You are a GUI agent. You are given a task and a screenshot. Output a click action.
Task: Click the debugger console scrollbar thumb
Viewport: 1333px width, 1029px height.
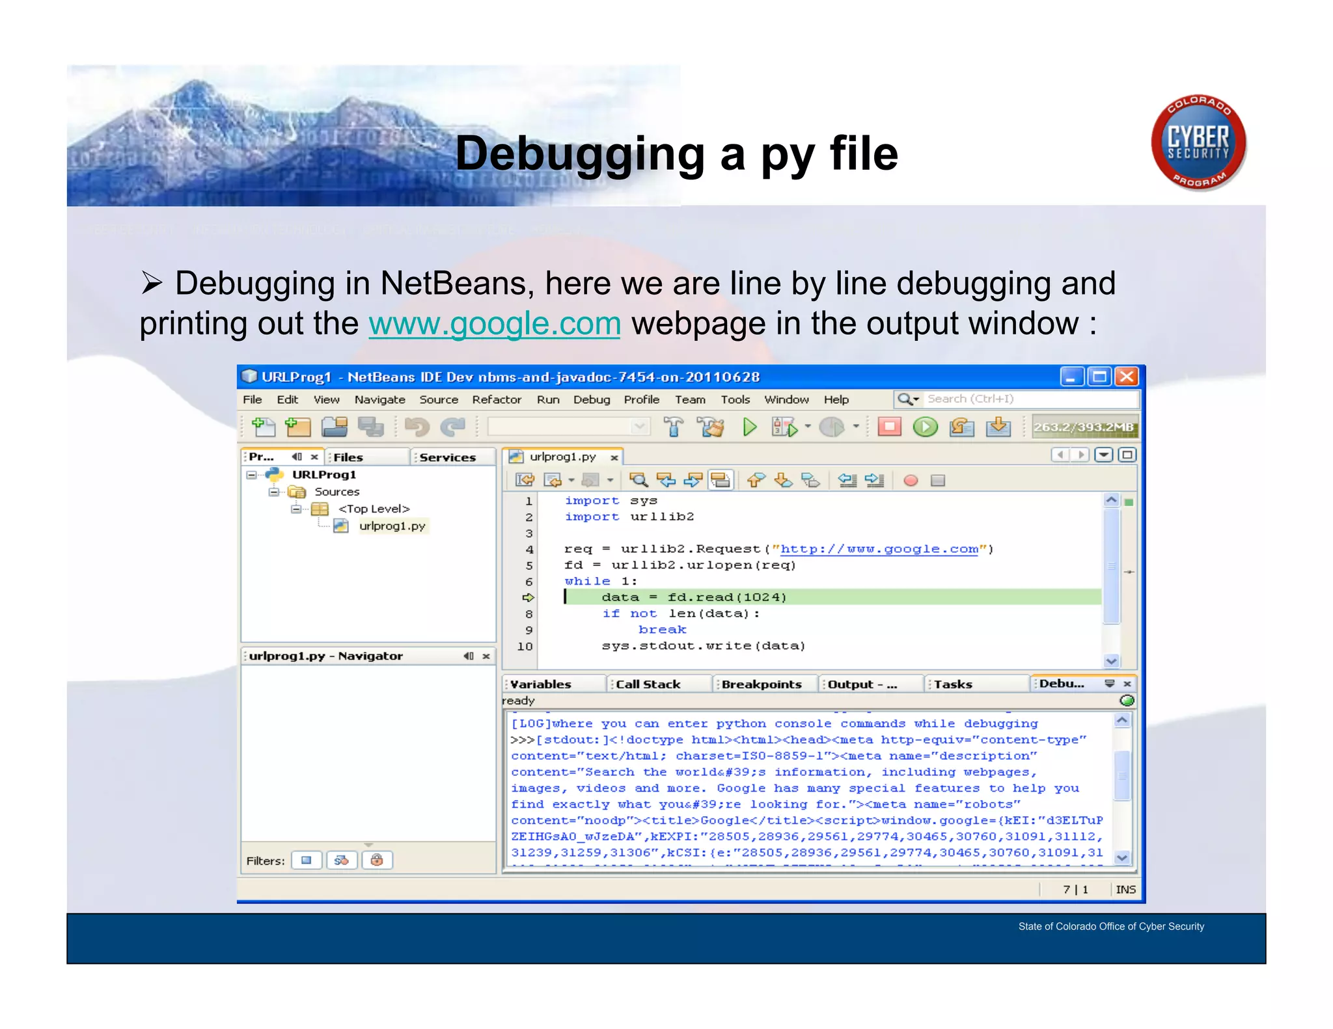pos(1122,775)
